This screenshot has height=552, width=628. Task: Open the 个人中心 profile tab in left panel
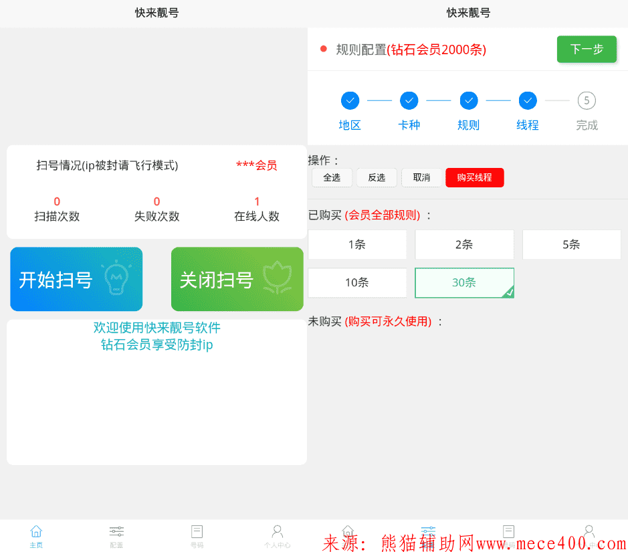[277, 536]
